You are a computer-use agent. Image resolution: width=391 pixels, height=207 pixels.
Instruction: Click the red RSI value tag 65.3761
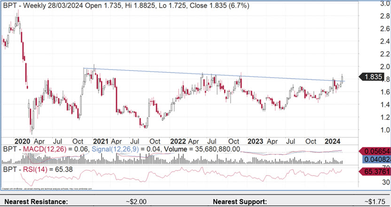(375, 172)
